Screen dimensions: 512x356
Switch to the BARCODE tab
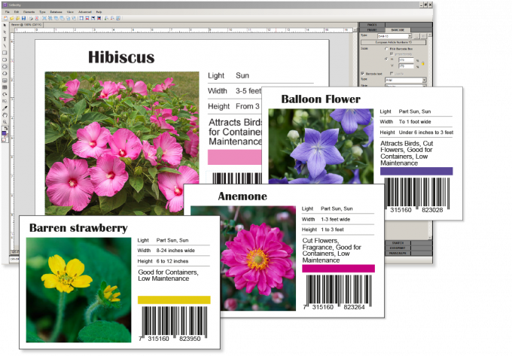(x=399, y=29)
